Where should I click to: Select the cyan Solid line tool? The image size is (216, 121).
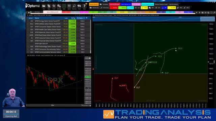[131, 8]
